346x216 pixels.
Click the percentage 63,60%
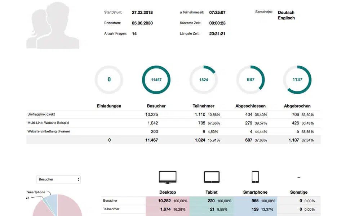click(307, 115)
